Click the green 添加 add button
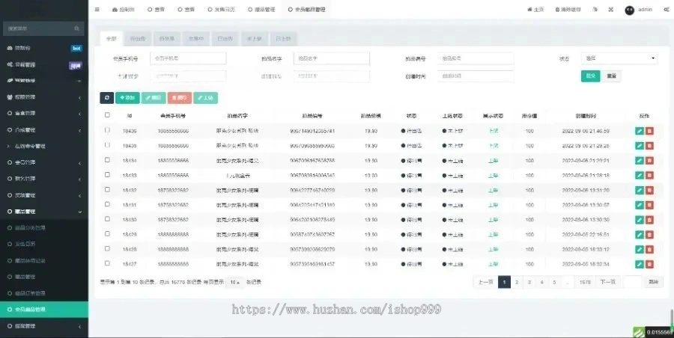The height and width of the screenshot is (338, 674). tap(127, 98)
